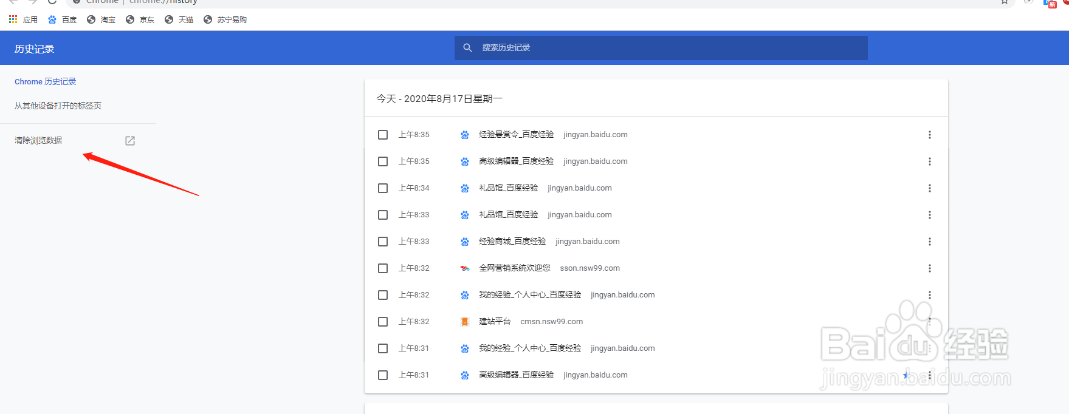1069x414 pixels.
Task: Click the external-link icon beside 清除浏览数据
Action: 130,141
